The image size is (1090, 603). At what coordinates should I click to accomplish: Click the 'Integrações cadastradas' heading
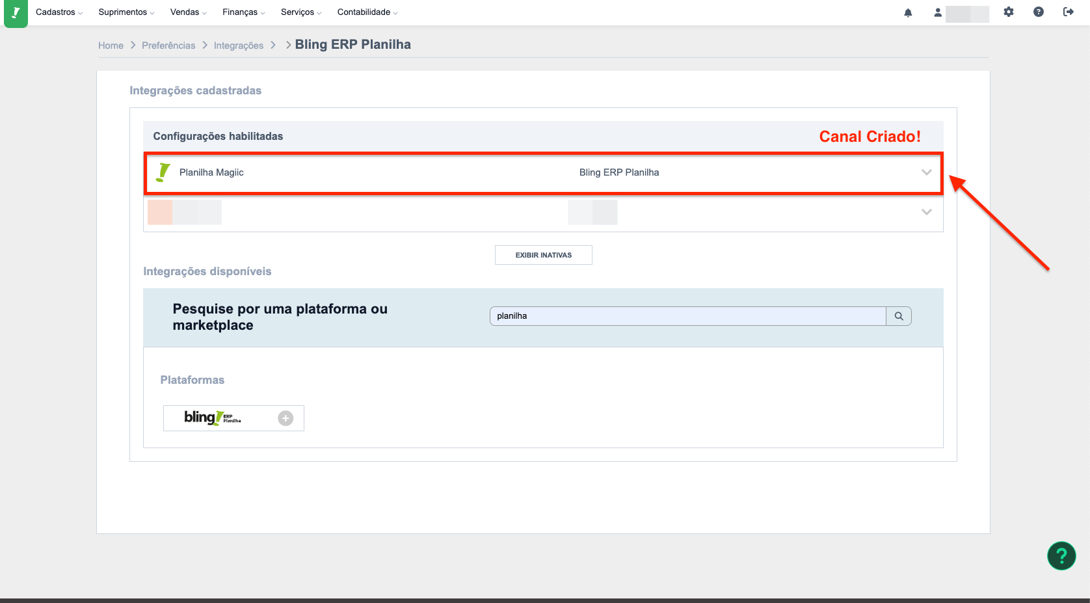click(x=195, y=91)
